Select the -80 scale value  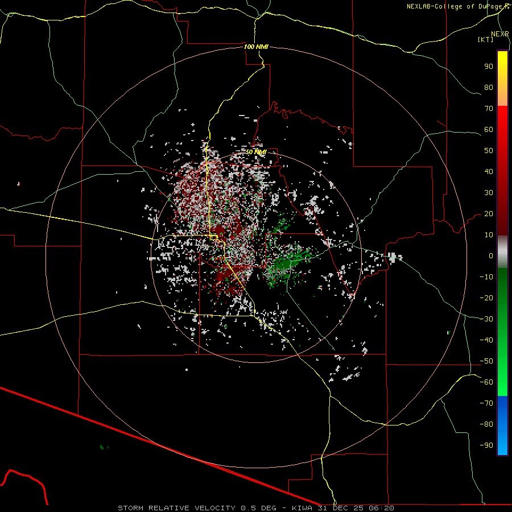coord(486,424)
